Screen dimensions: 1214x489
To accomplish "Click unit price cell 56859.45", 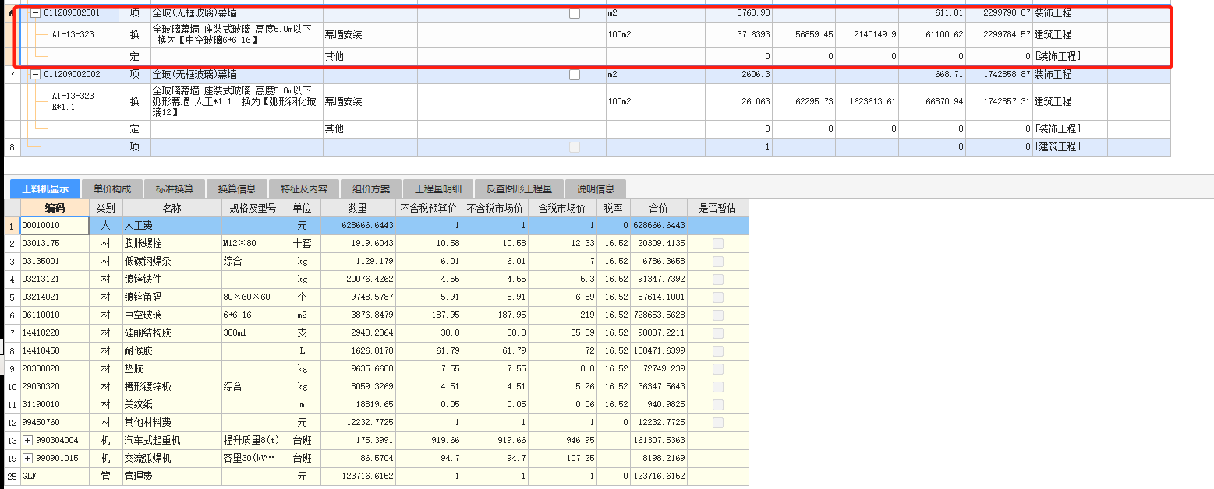I will coord(803,35).
